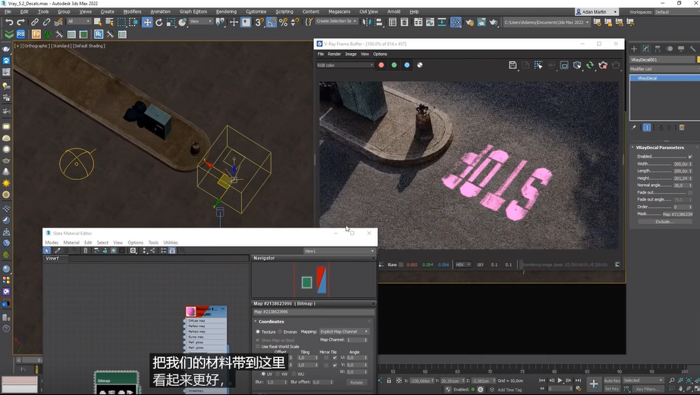The height and width of the screenshot is (395, 700).
Task: Open the Utilities menu in Slate Material Editor
Action: click(x=171, y=243)
